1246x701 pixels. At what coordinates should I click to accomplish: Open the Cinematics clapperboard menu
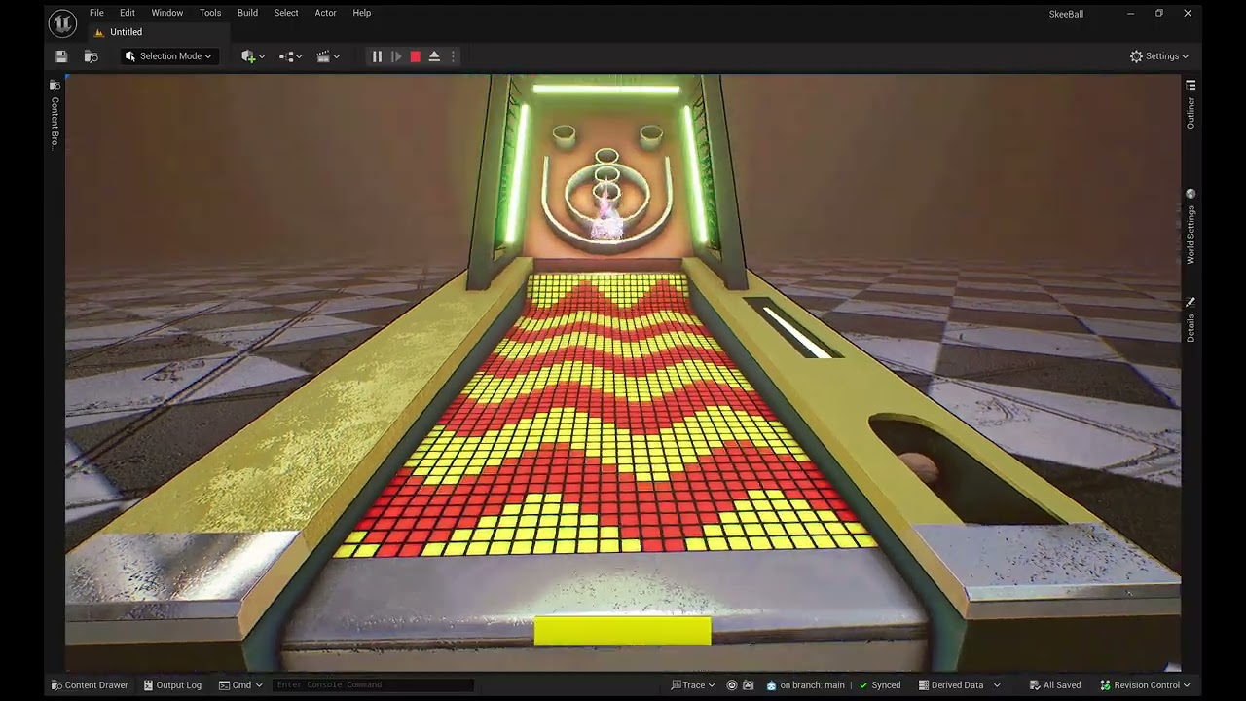pyautogui.click(x=328, y=56)
